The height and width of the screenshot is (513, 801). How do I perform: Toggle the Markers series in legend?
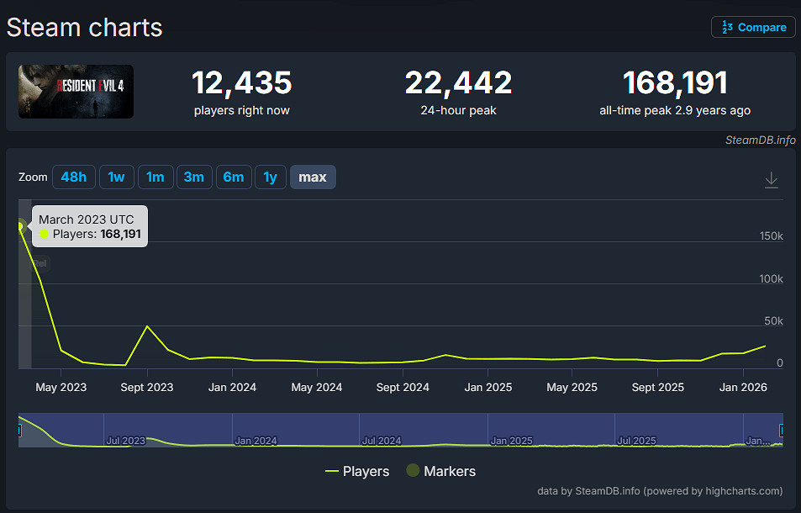pyautogui.click(x=440, y=471)
